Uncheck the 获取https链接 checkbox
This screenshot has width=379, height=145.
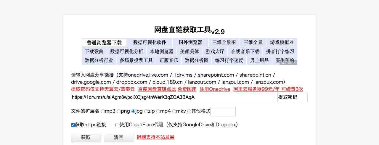pos(73,125)
